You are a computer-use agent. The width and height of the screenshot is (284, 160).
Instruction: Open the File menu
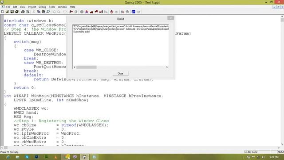point(8,7)
